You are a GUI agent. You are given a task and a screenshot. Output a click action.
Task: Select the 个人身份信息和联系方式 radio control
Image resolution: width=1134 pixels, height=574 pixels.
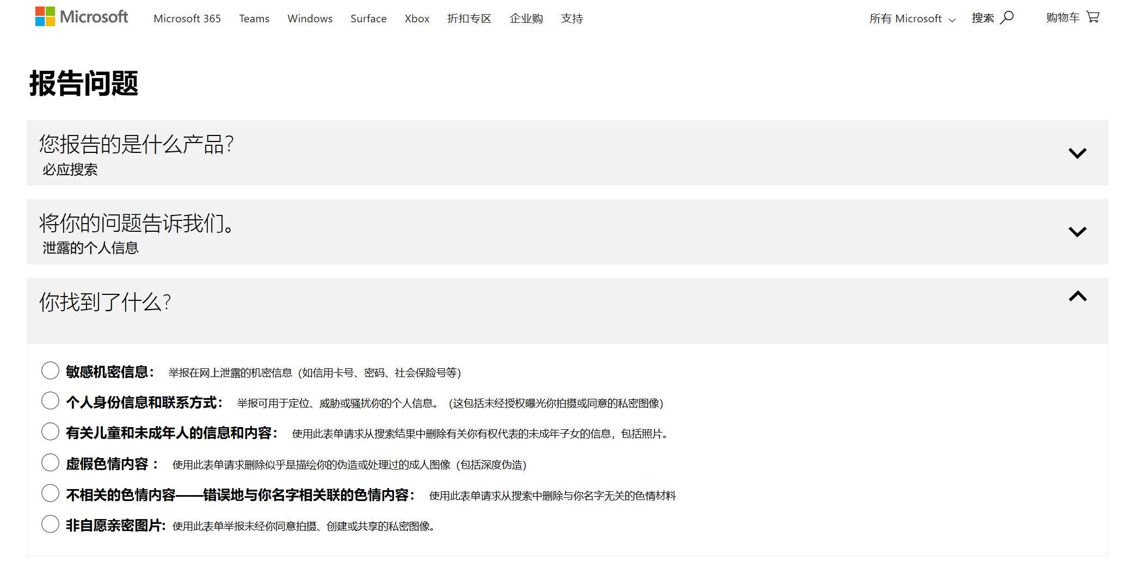point(50,400)
